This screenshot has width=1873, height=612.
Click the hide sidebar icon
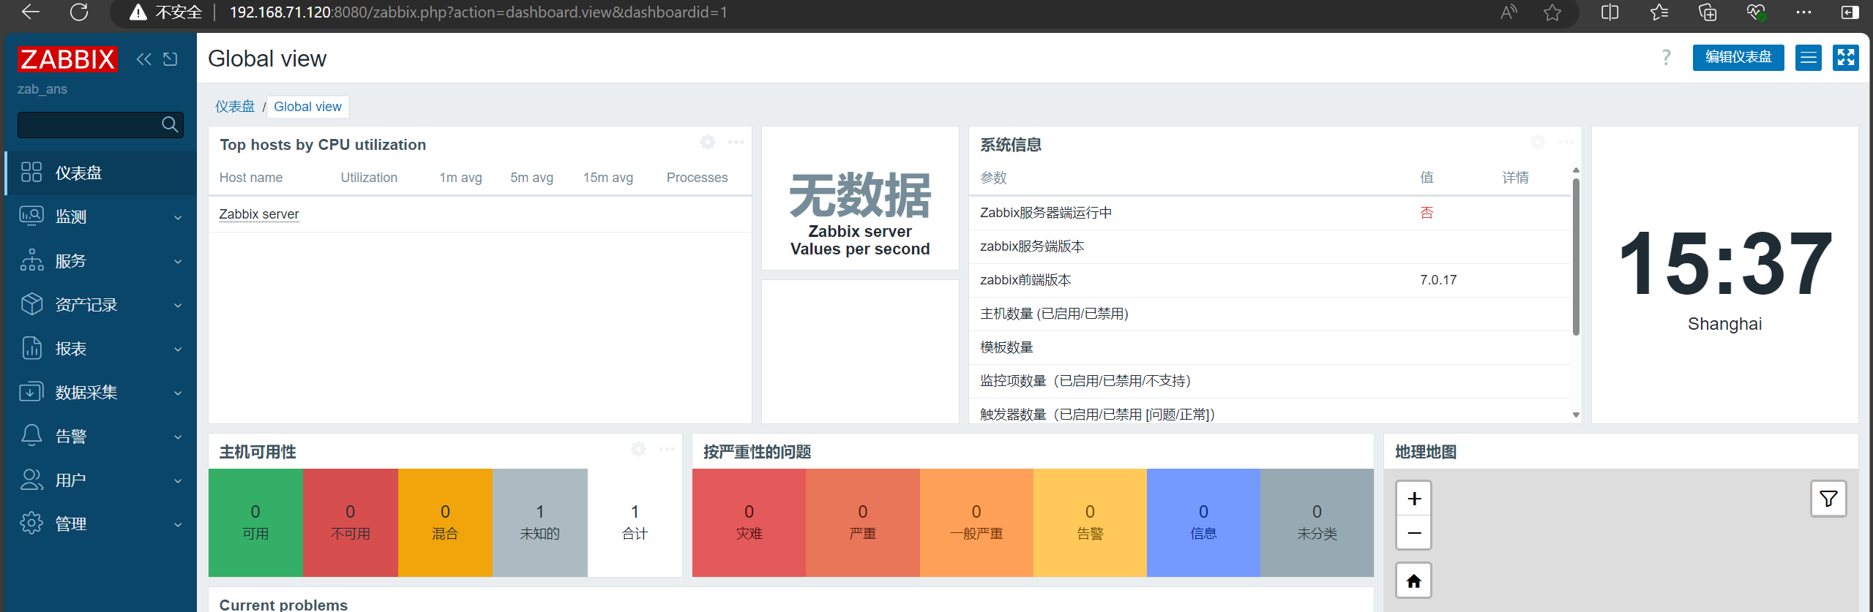point(171,59)
